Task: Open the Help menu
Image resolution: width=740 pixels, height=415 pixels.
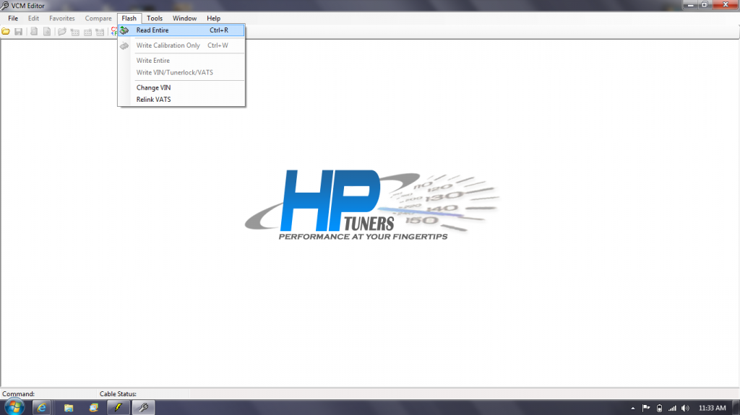Action: (213, 18)
